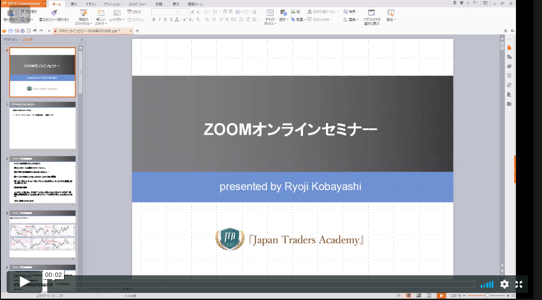Image resolution: width=542 pixels, height=300 pixels.
Task: Click the リセット reset button
Action: pos(135,12)
